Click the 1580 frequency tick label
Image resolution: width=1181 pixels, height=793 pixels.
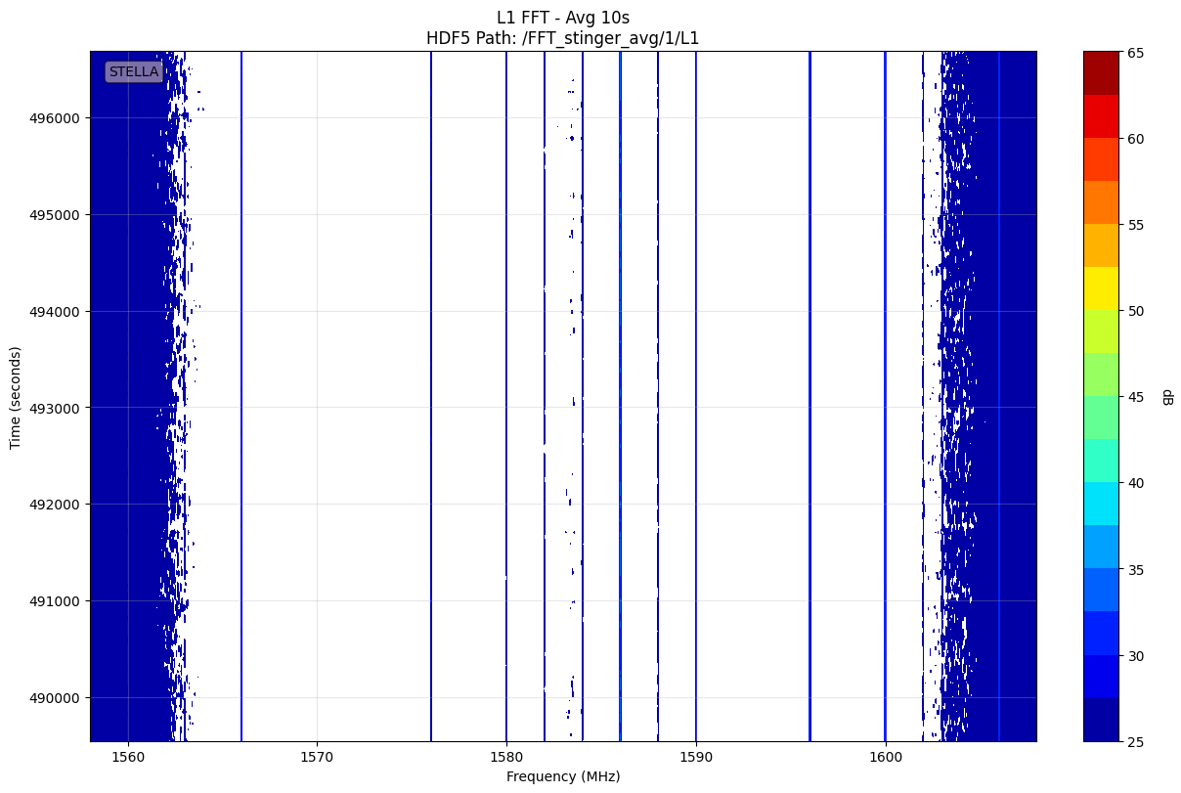click(506, 758)
